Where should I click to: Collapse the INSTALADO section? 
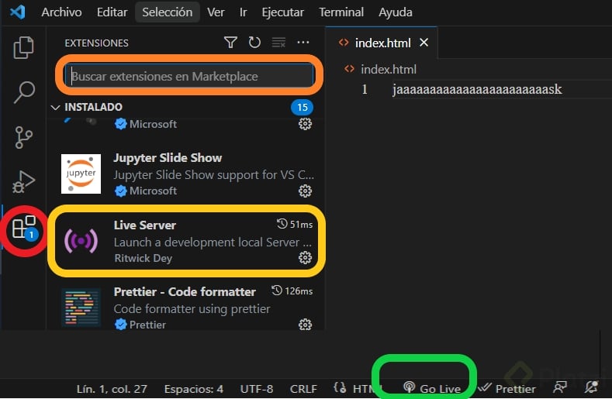55,107
